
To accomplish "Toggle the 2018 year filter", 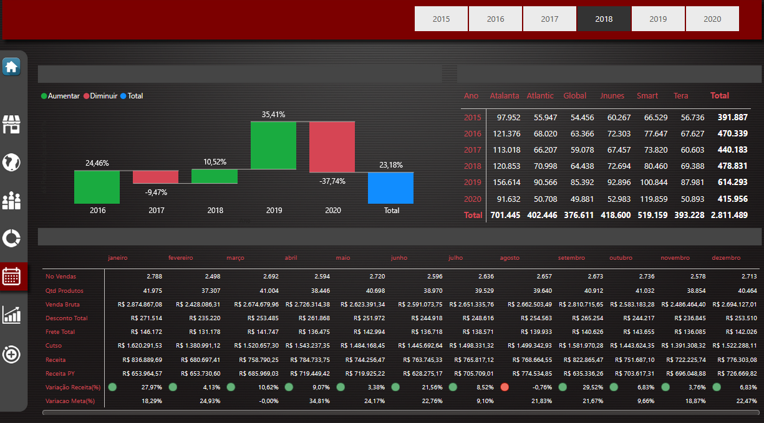I will (604, 19).
